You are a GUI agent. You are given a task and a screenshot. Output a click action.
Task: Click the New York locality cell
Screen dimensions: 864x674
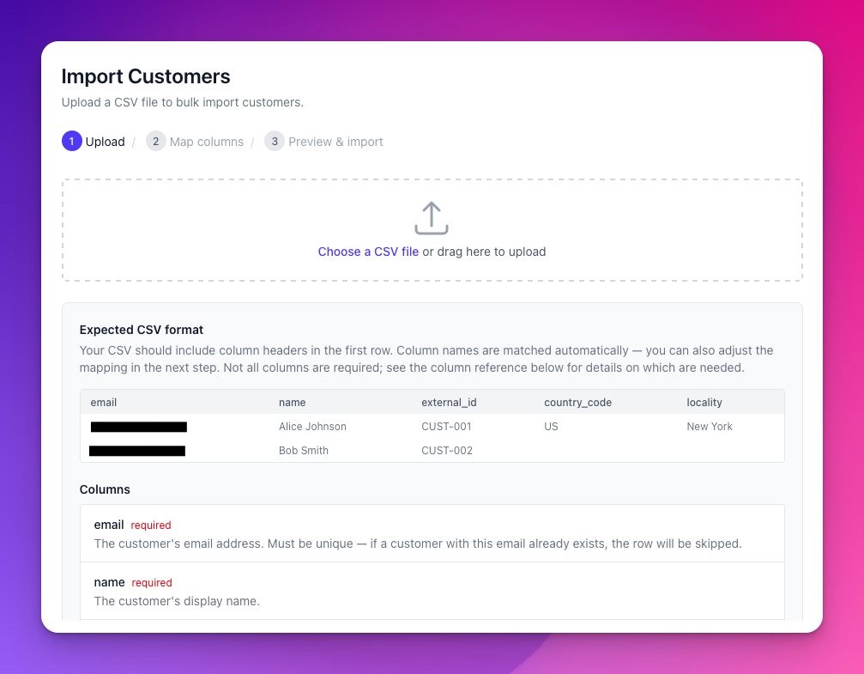pyautogui.click(x=710, y=427)
